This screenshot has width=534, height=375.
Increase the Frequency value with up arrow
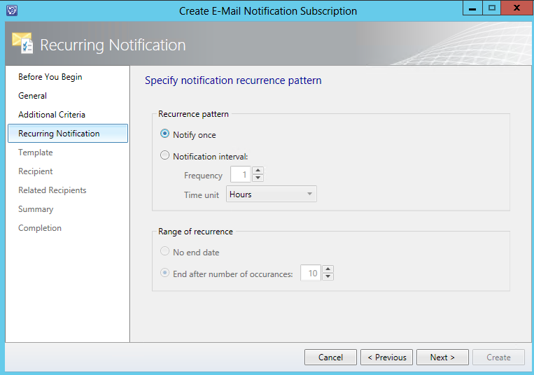coord(258,170)
